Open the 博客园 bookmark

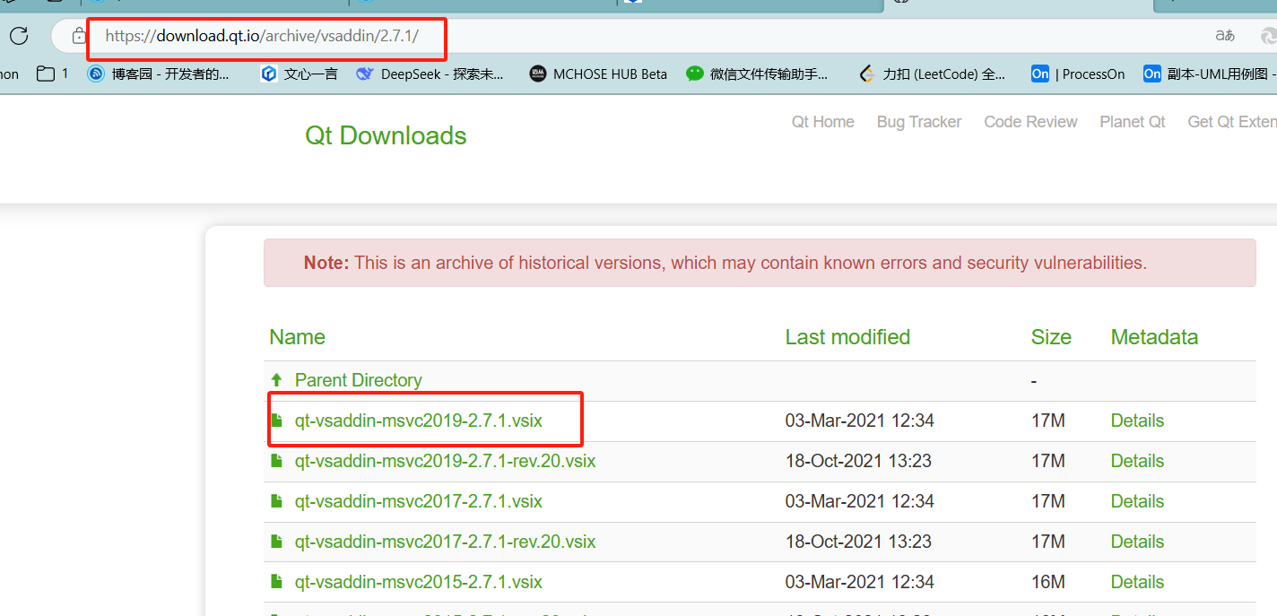pyautogui.click(x=158, y=74)
